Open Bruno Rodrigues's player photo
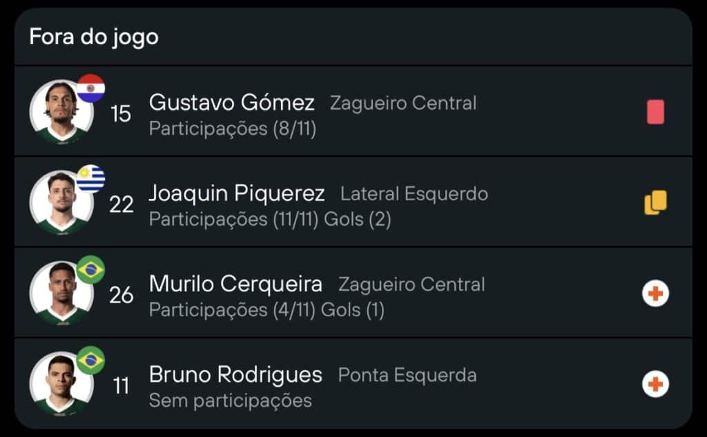 pyautogui.click(x=61, y=384)
